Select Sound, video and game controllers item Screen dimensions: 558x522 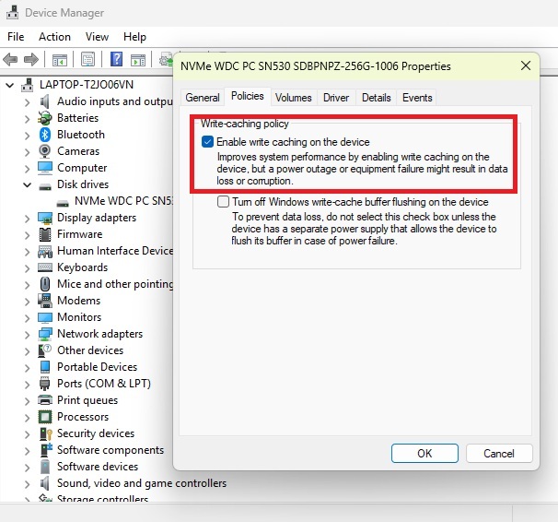[142, 483]
